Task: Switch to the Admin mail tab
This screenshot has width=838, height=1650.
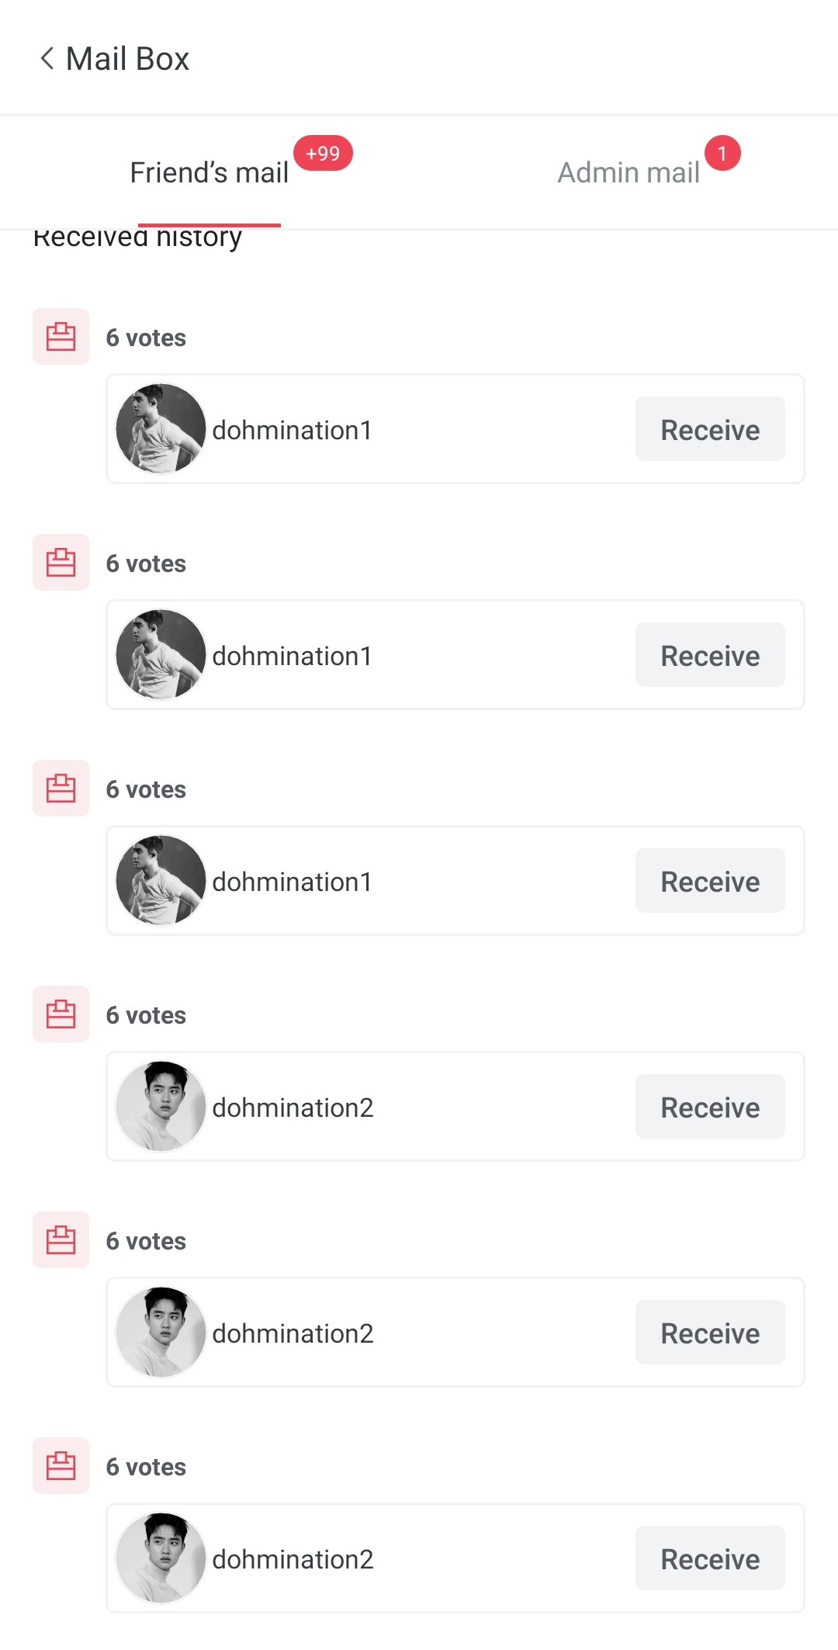Action: [628, 172]
